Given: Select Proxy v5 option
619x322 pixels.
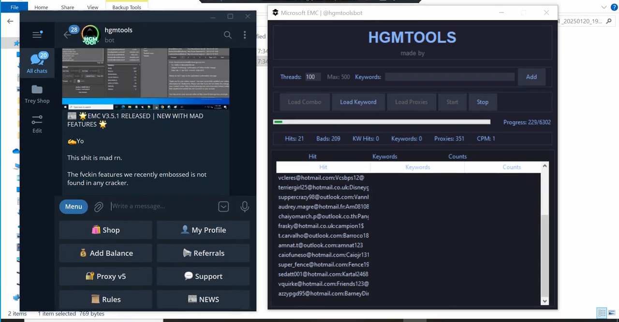Looking at the screenshot, I should coord(105,276).
